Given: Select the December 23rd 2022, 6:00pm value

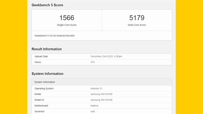Looking at the screenshot, I should click(106, 56).
